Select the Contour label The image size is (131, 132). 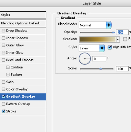[17, 67]
